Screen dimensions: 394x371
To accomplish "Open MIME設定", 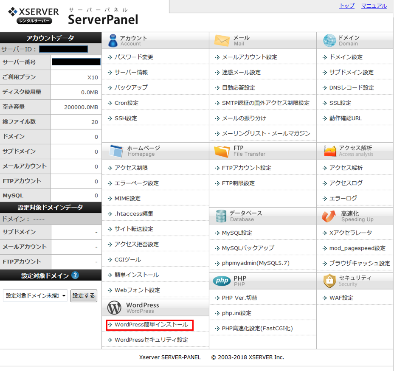I will coord(127,198).
